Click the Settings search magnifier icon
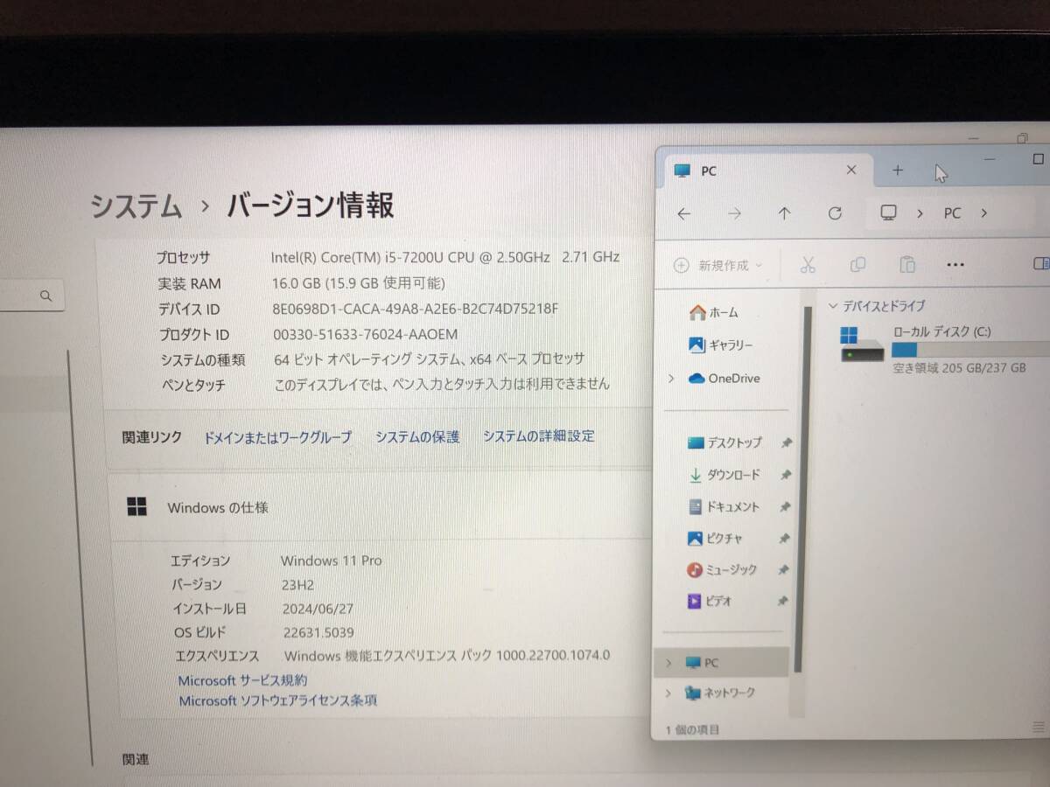Viewport: 1050px width, 787px height. (45, 296)
